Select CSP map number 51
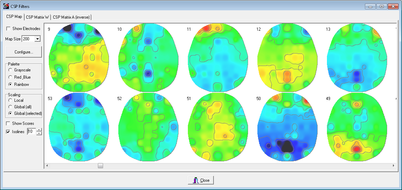This screenshot has height=190, width=402. [x=218, y=127]
